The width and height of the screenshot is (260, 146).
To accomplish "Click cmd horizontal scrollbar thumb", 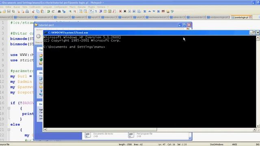I will coord(102,129).
